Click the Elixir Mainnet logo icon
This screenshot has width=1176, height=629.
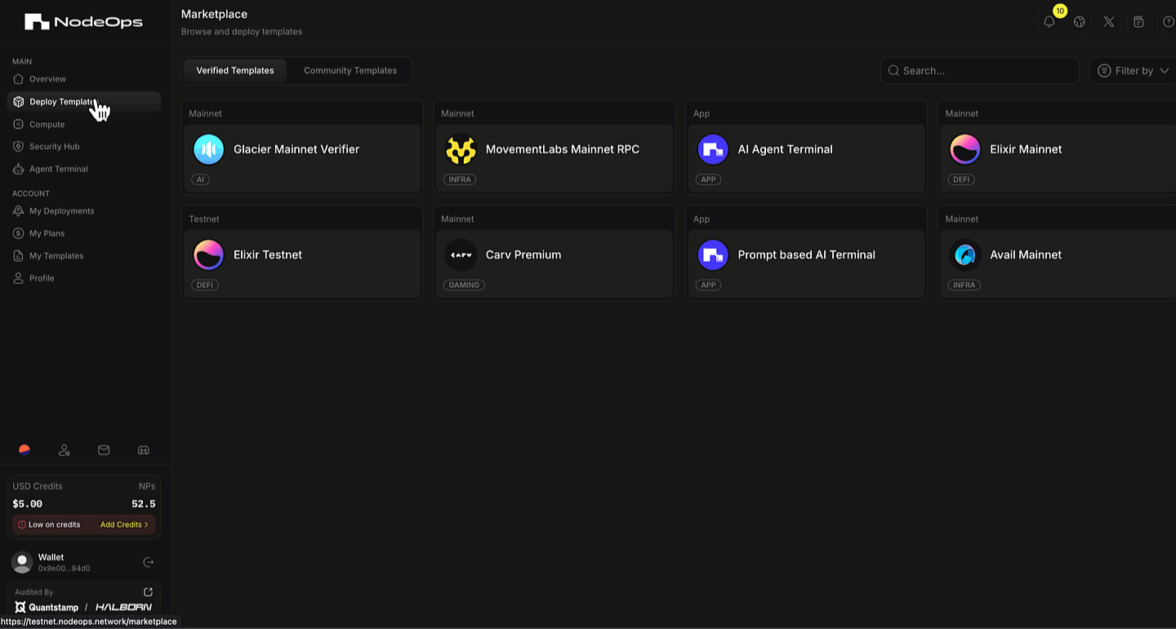click(965, 149)
